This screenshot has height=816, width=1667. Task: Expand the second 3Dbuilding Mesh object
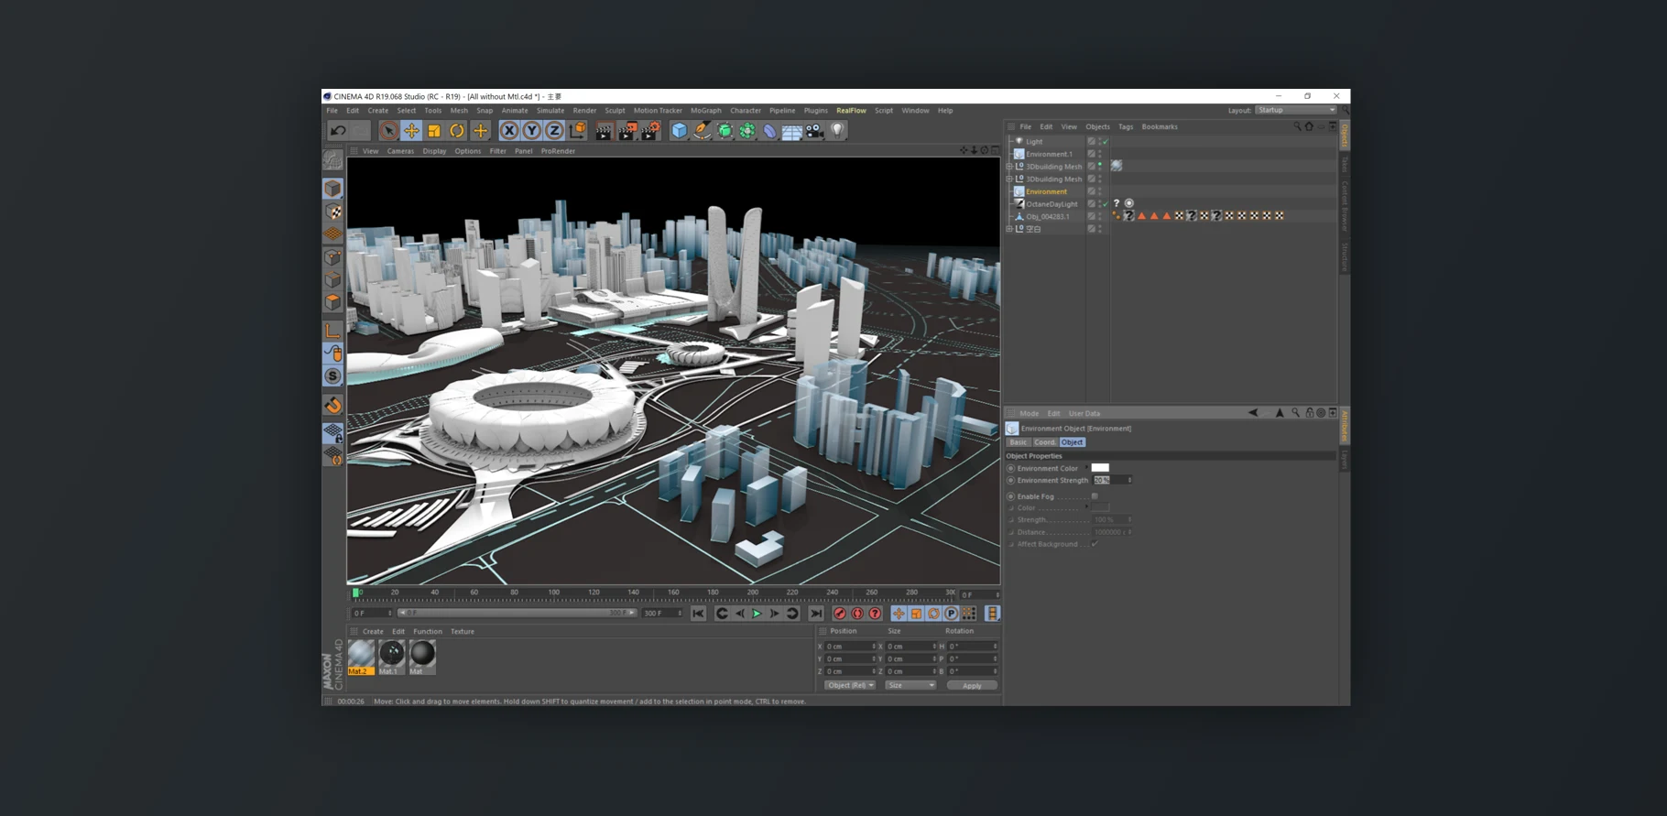(x=1009, y=179)
